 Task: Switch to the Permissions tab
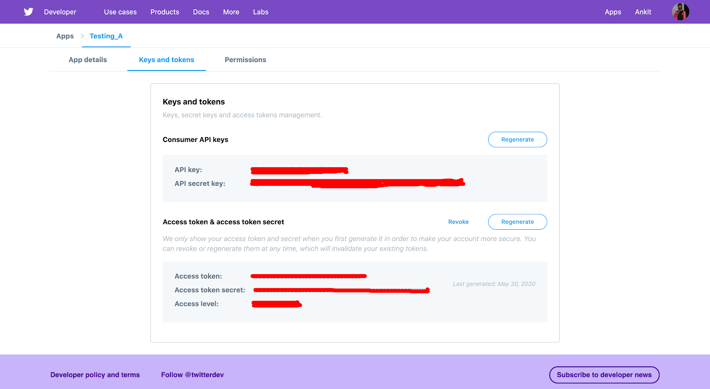(245, 60)
